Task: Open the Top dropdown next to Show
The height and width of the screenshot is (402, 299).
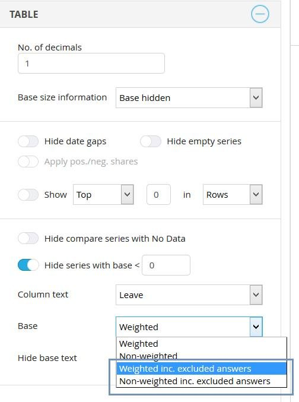Action: 103,195
